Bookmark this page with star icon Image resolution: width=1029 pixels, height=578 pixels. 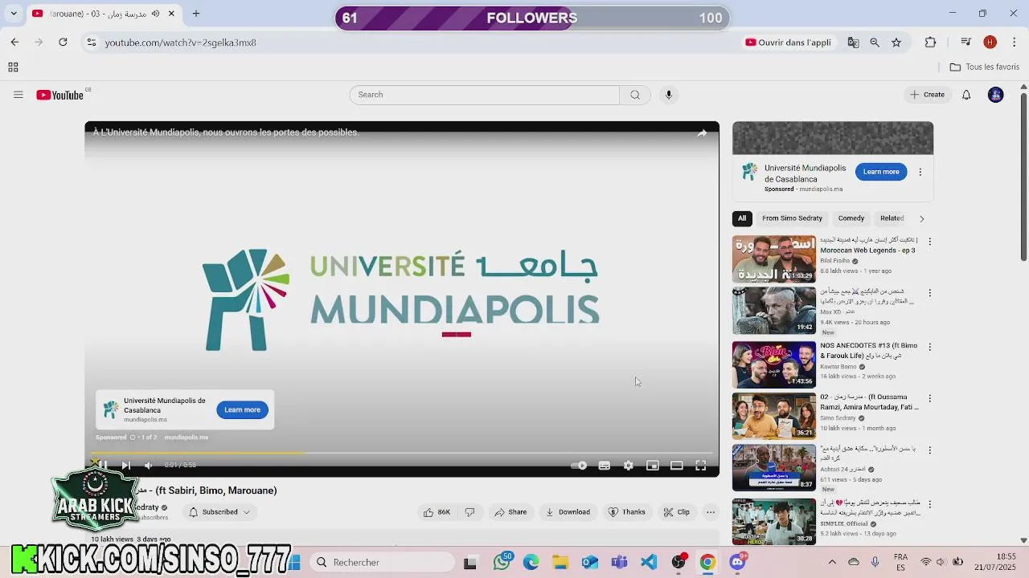(x=896, y=43)
